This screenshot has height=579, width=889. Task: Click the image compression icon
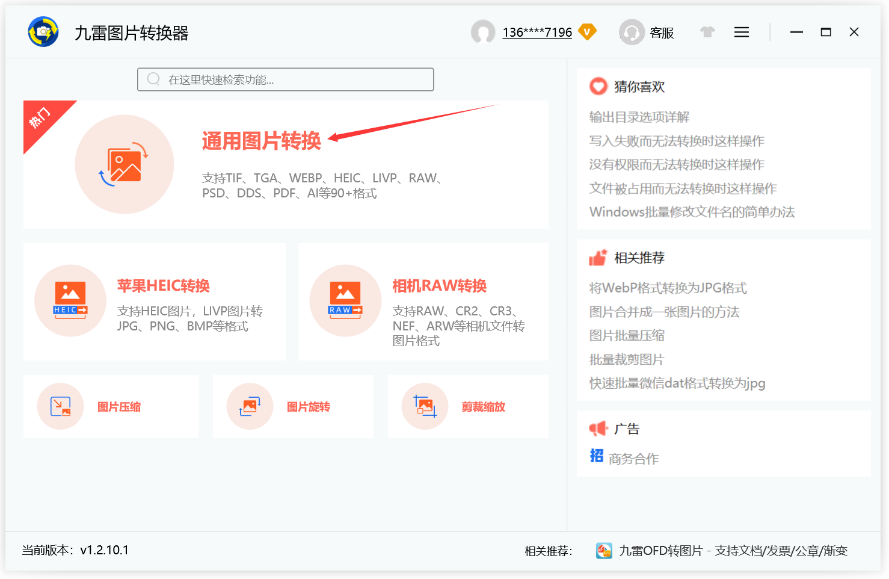(60, 406)
